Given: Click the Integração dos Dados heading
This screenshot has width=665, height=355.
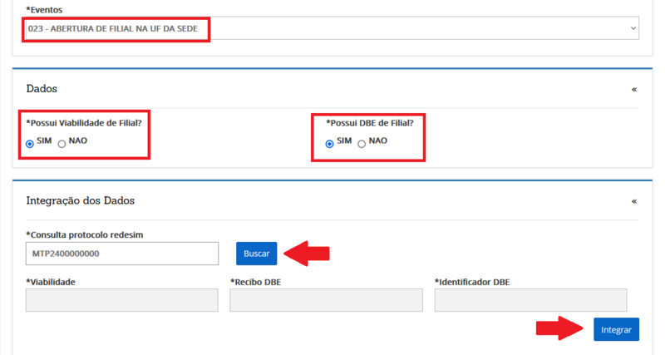Looking at the screenshot, I should point(80,201).
